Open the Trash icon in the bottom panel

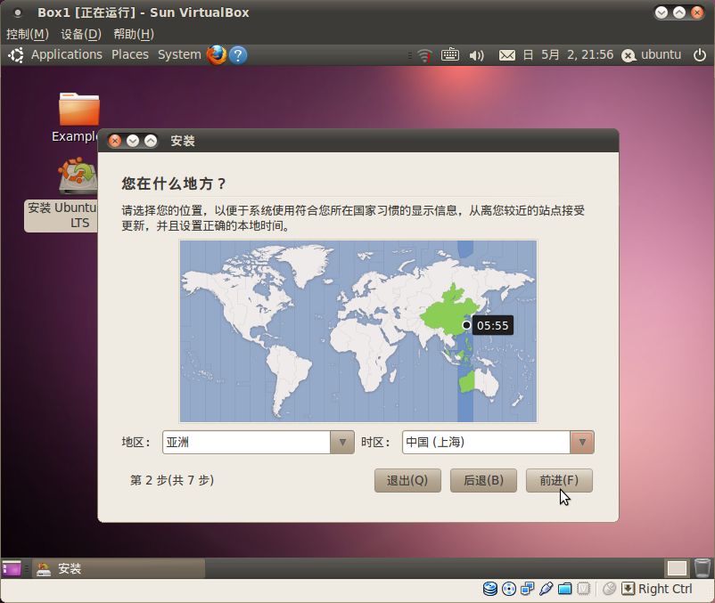point(703,568)
